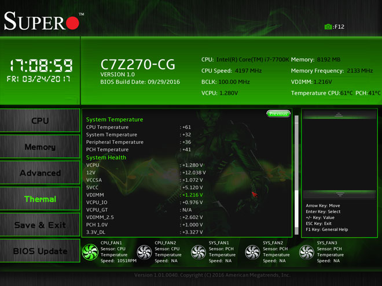Click the digital clock display 17:08:59
The width and height of the screenshot is (382, 286).
coord(41,65)
